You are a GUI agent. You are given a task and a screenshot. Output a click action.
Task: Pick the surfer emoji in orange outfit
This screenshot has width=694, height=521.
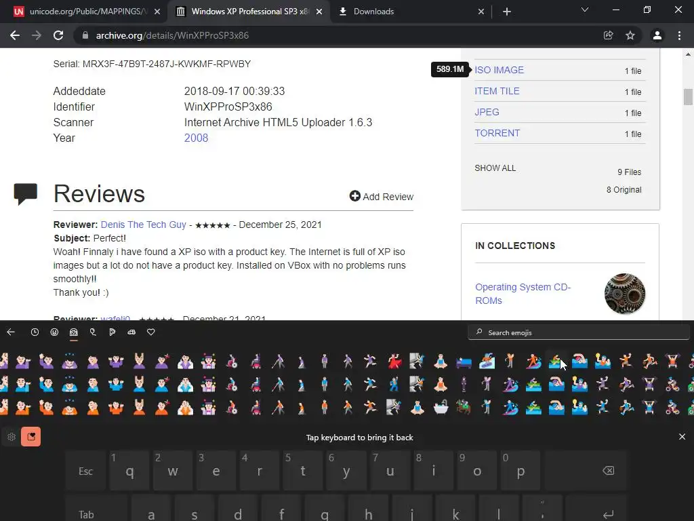pyautogui.click(x=533, y=362)
